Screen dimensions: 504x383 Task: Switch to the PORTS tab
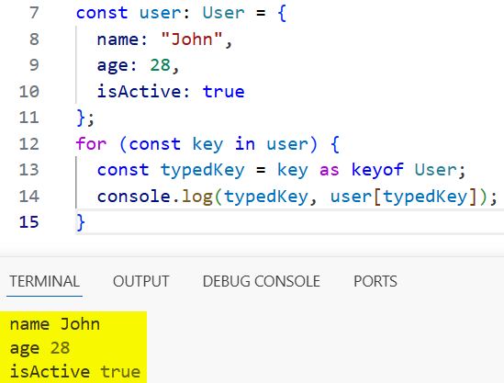[375, 281]
